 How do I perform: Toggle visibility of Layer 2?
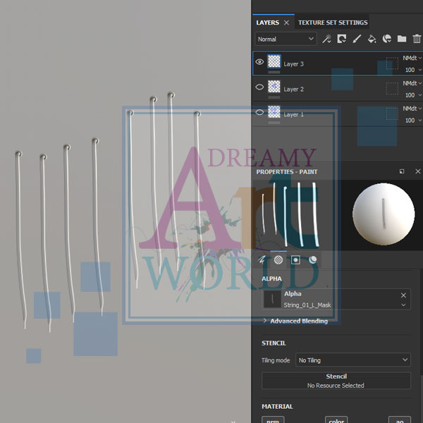(x=259, y=88)
